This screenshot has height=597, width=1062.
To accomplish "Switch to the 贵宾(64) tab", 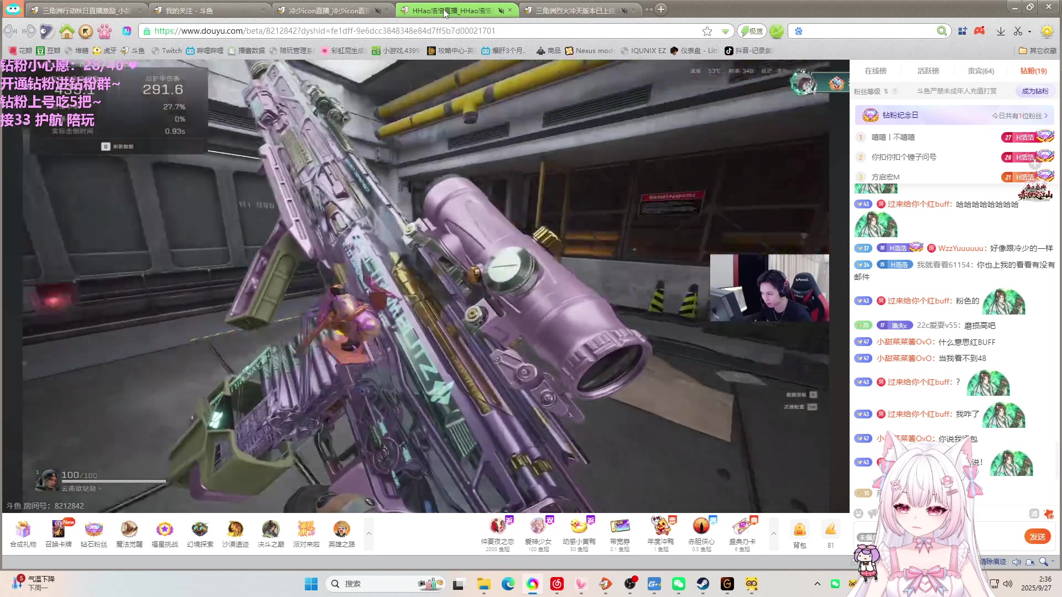I will point(981,71).
